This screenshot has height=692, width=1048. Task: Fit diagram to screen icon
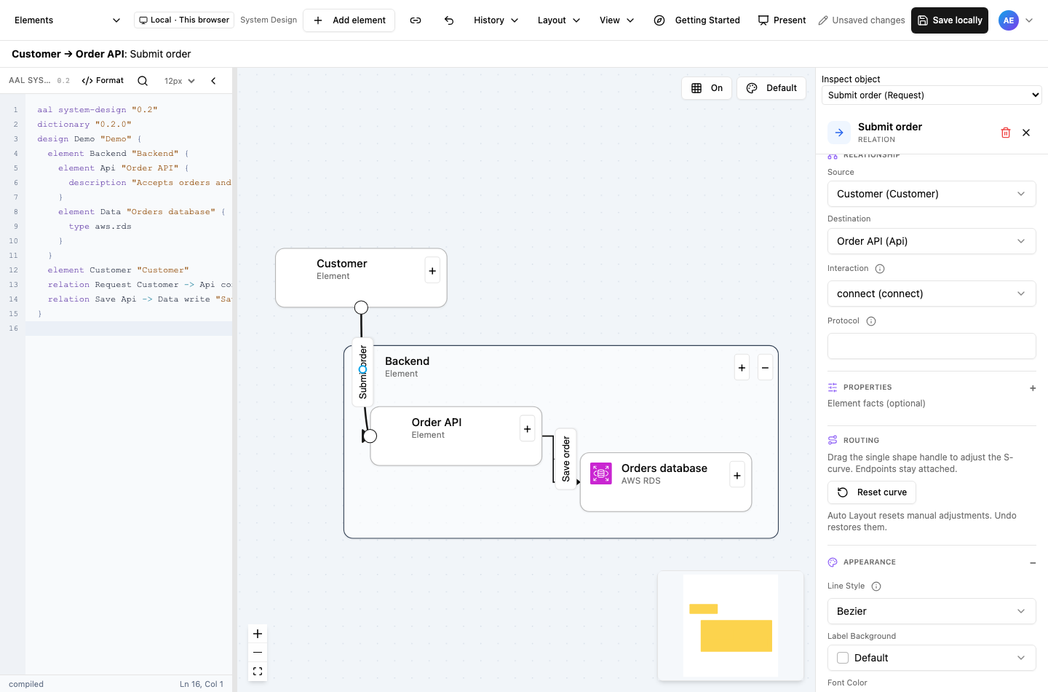tap(258, 672)
